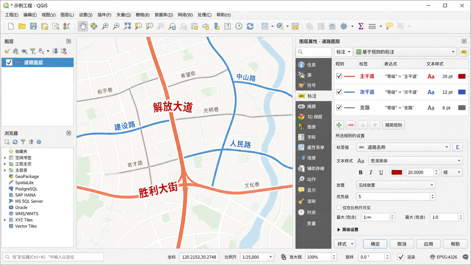Open the 基于规则的标注 labeling mode dropdown
471x265 pixels.
tap(405, 52)
